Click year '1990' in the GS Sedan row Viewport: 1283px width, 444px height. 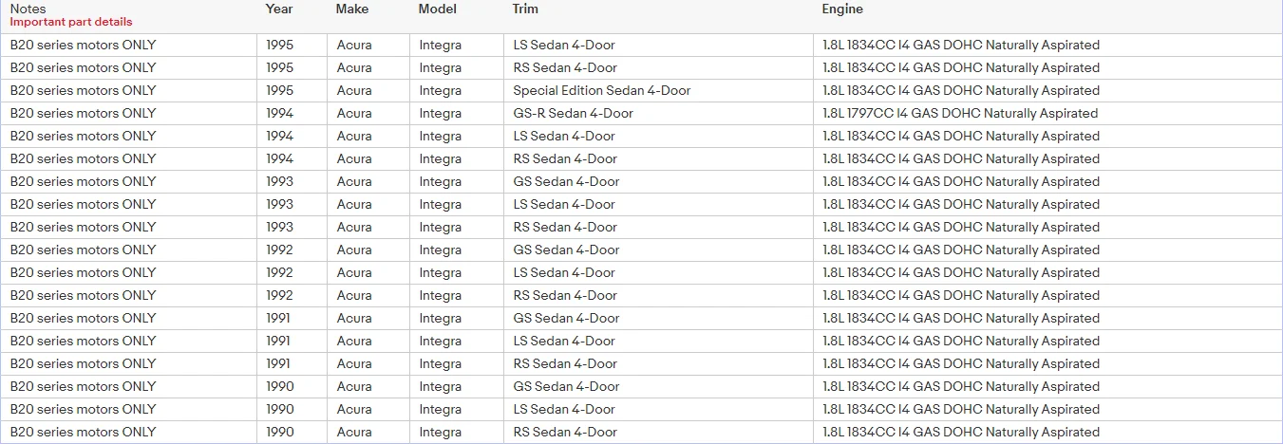coord(279,386)
